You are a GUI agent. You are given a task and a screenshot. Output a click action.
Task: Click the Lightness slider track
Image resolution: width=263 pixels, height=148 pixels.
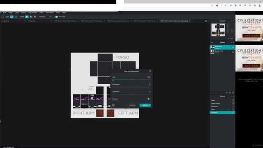coord(131,94)
